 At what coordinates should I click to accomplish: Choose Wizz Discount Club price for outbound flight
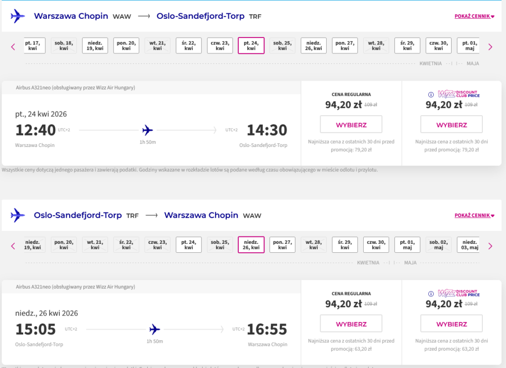(451, 125)
